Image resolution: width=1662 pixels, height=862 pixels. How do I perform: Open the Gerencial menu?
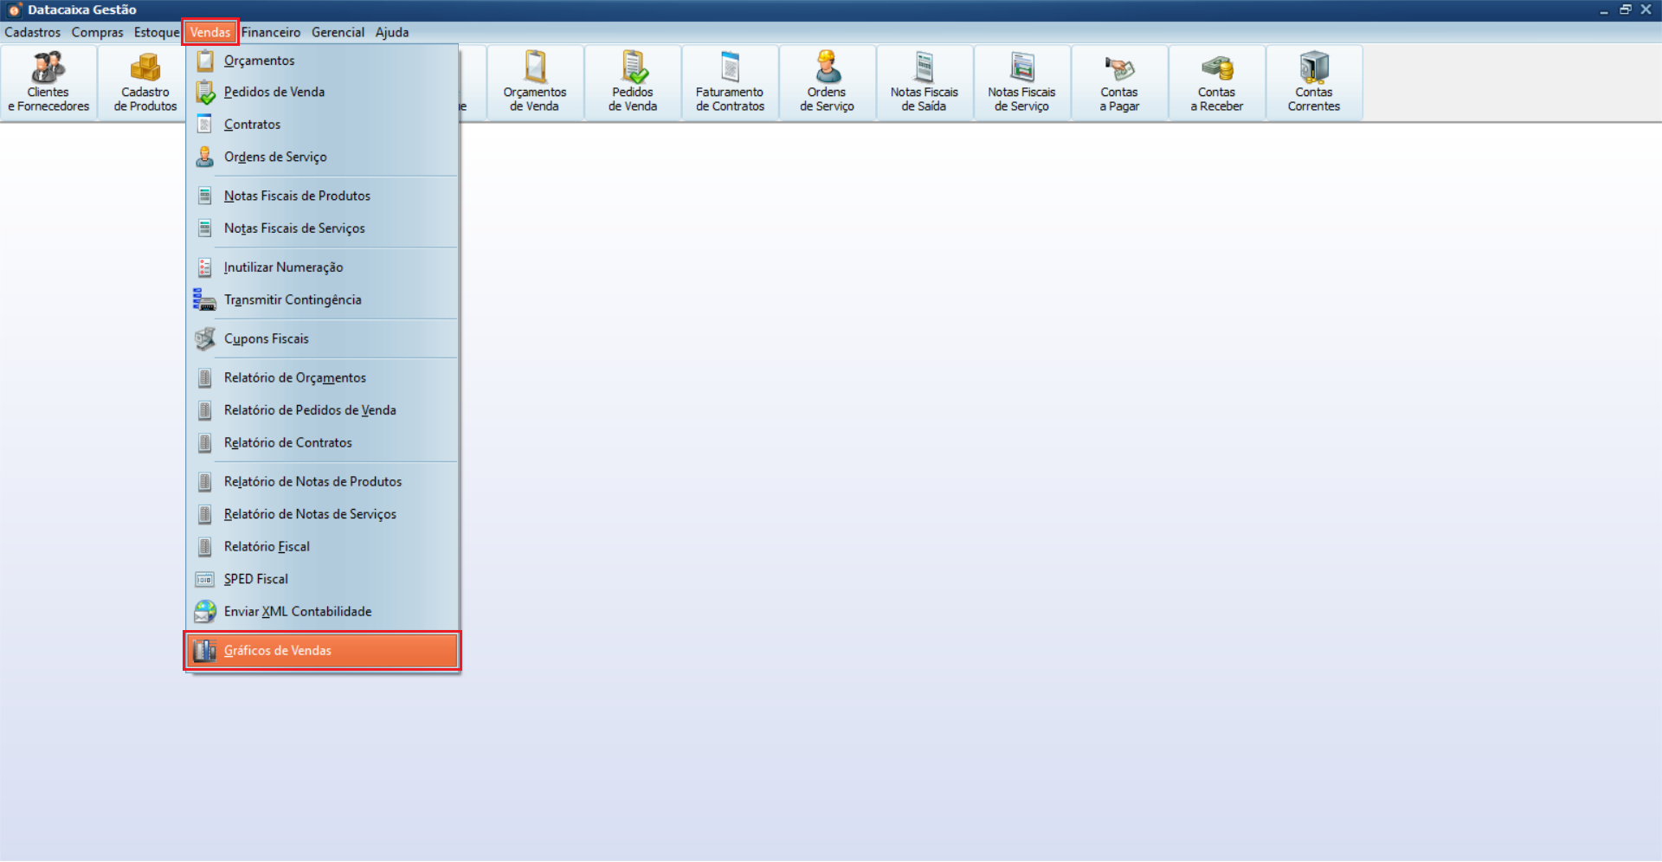[x=338, y=33]
